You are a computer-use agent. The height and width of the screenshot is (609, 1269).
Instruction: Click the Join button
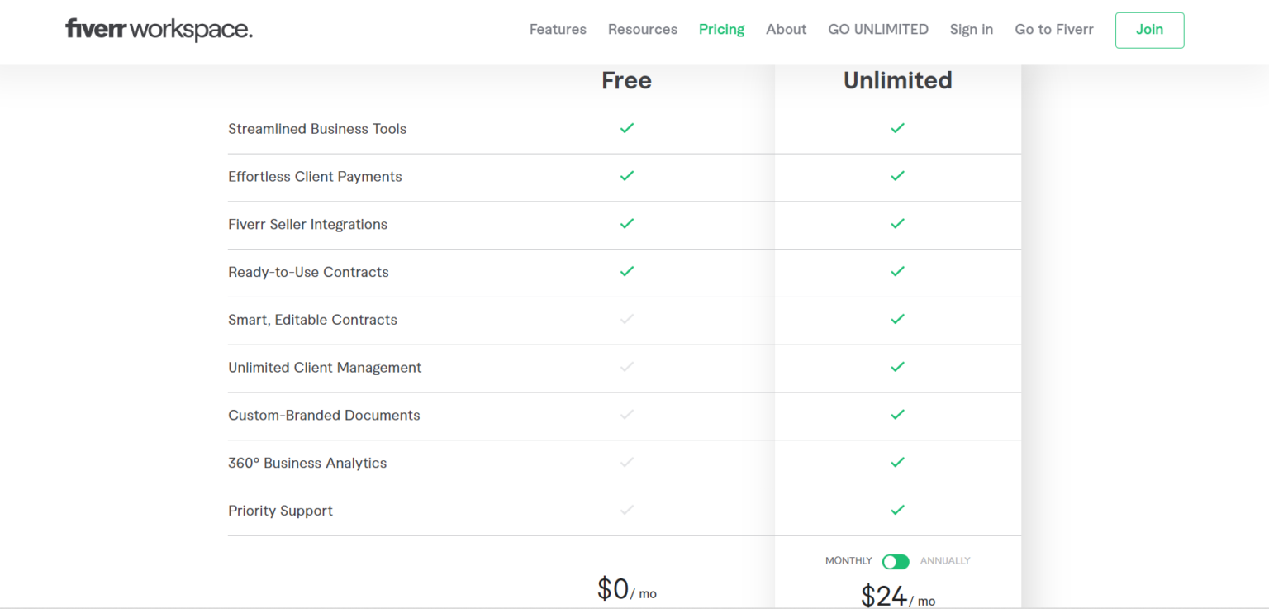[1149, 30]
